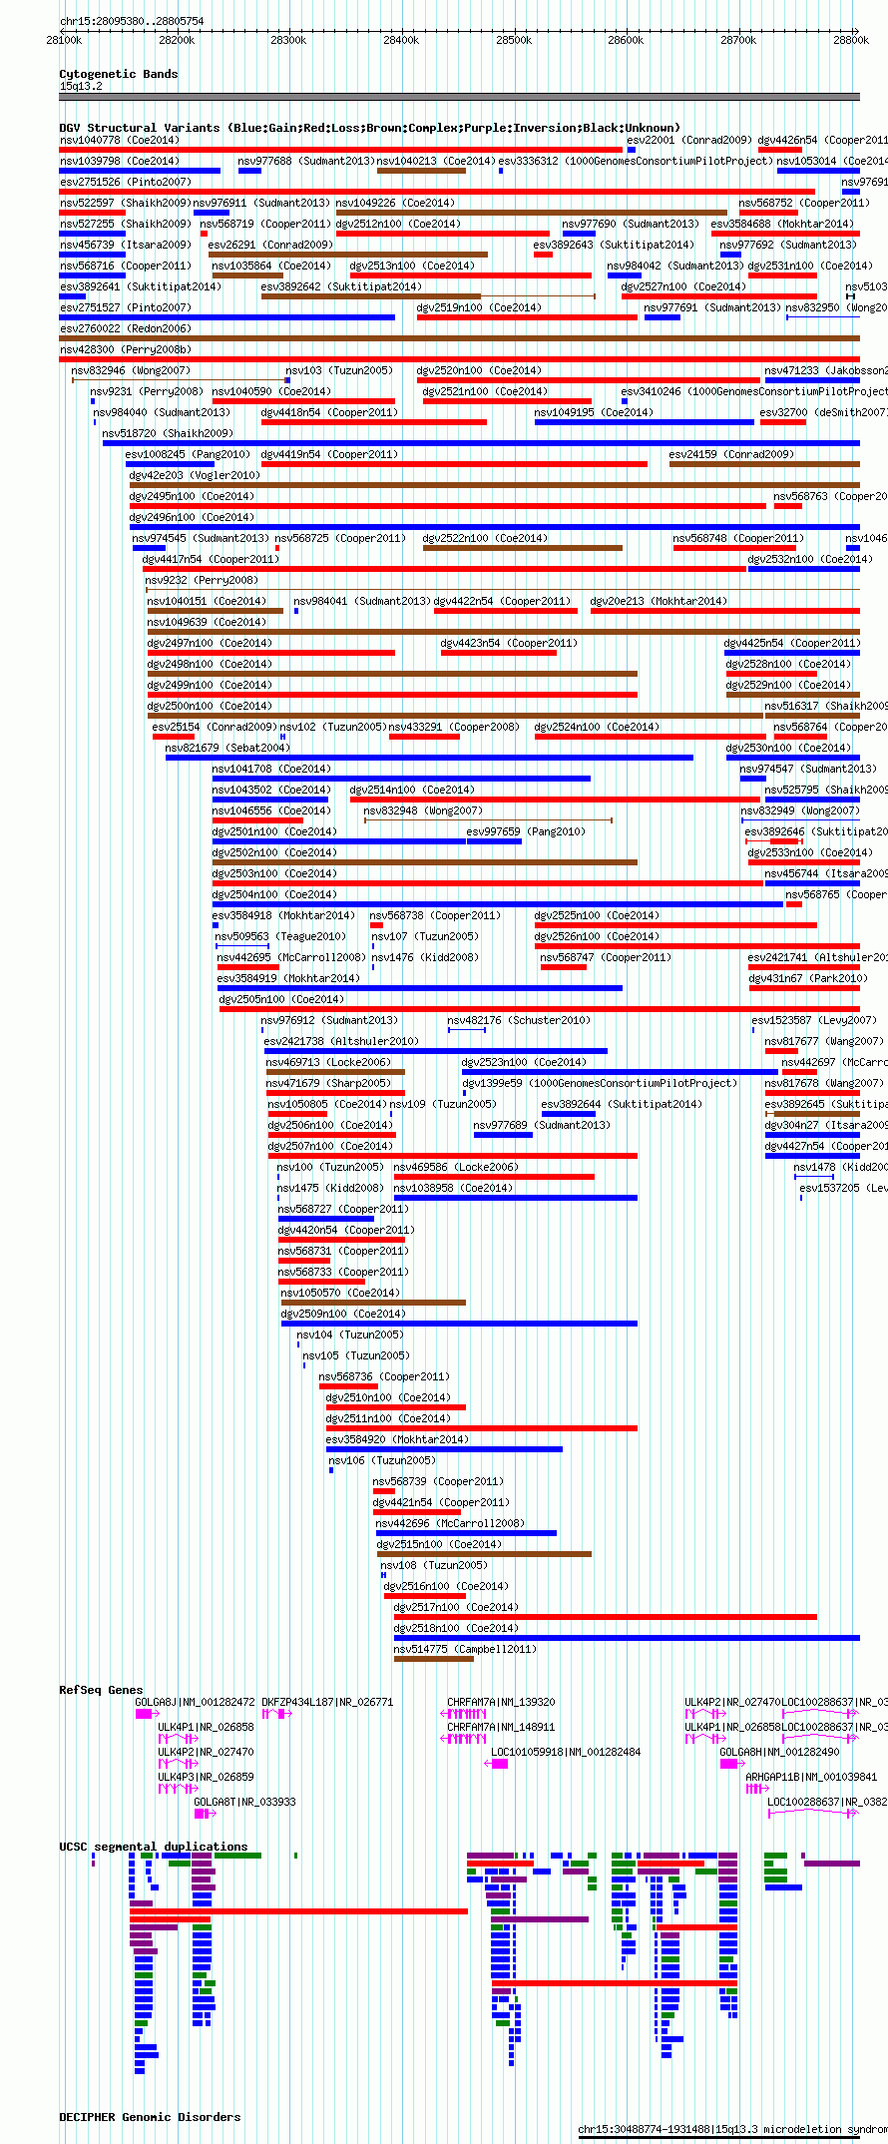
Task: Click variant nsv509563 (Teague2010)
Action: coord(242,946)
